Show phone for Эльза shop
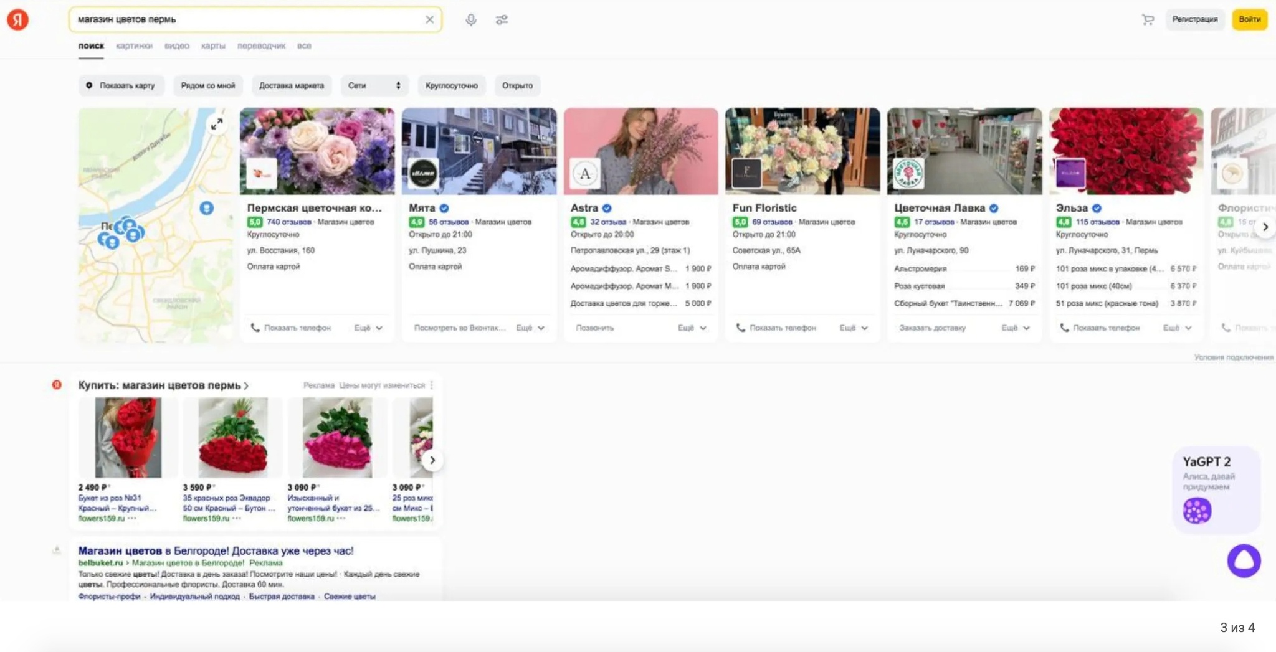Image resolution: width=1276 pixels, height=652 pixels. pos(1100,328)
